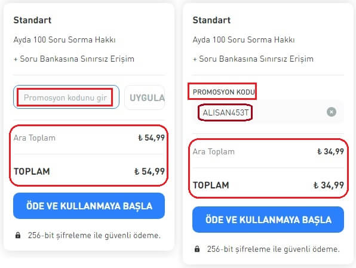Click the ₺ 54,99 TOPLAM amount
Image resolution: width=356 pixels, height=268 pixels.
click(x=149, y=172)
